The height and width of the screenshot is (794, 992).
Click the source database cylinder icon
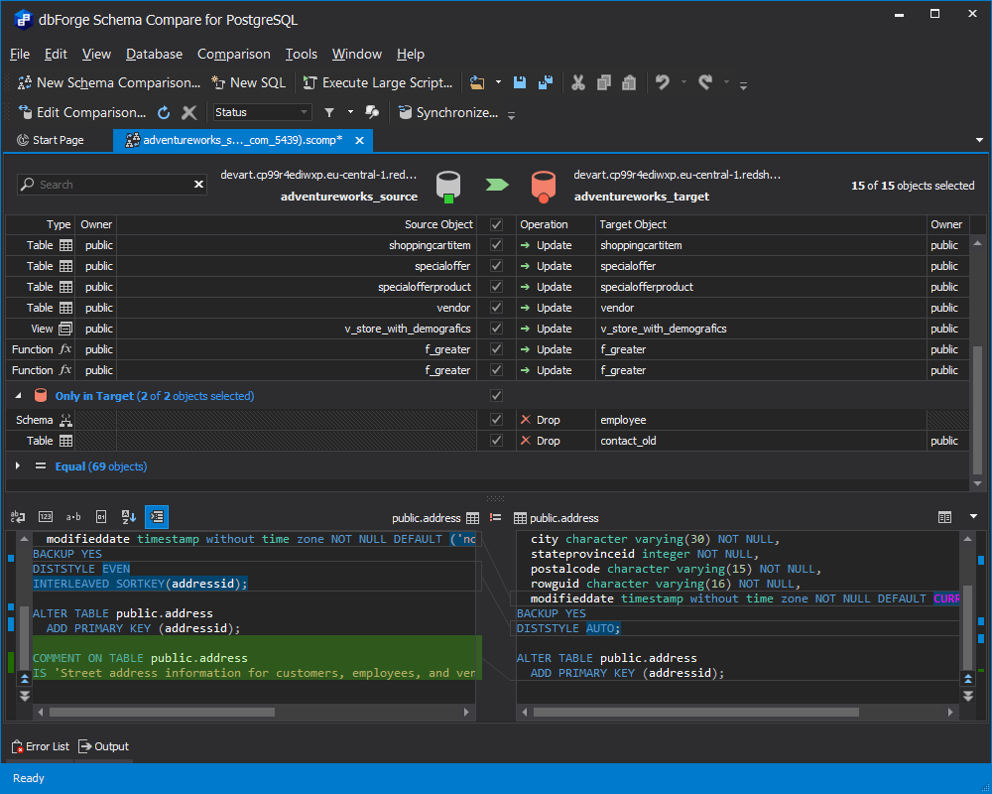coord(448,187)
